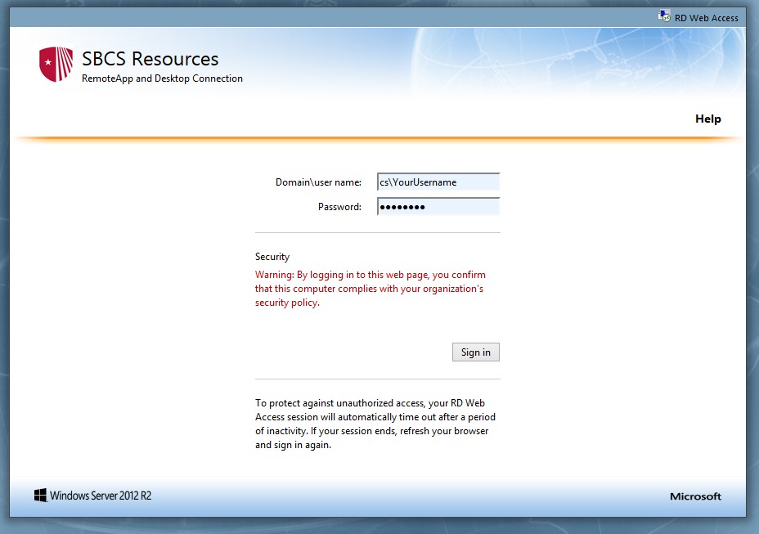
Task: Focus the Password input field
Action: [438, 206]
